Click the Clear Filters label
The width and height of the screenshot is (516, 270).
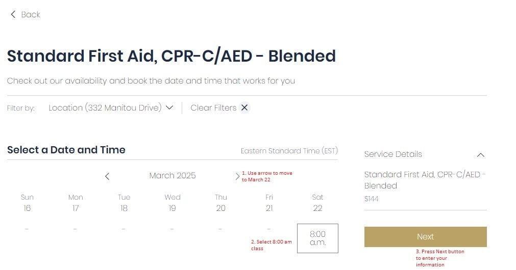point(213,107)
